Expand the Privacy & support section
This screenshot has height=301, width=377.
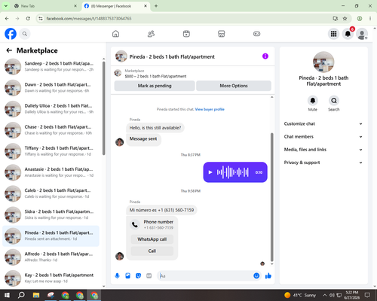click(x=323, y=163)
